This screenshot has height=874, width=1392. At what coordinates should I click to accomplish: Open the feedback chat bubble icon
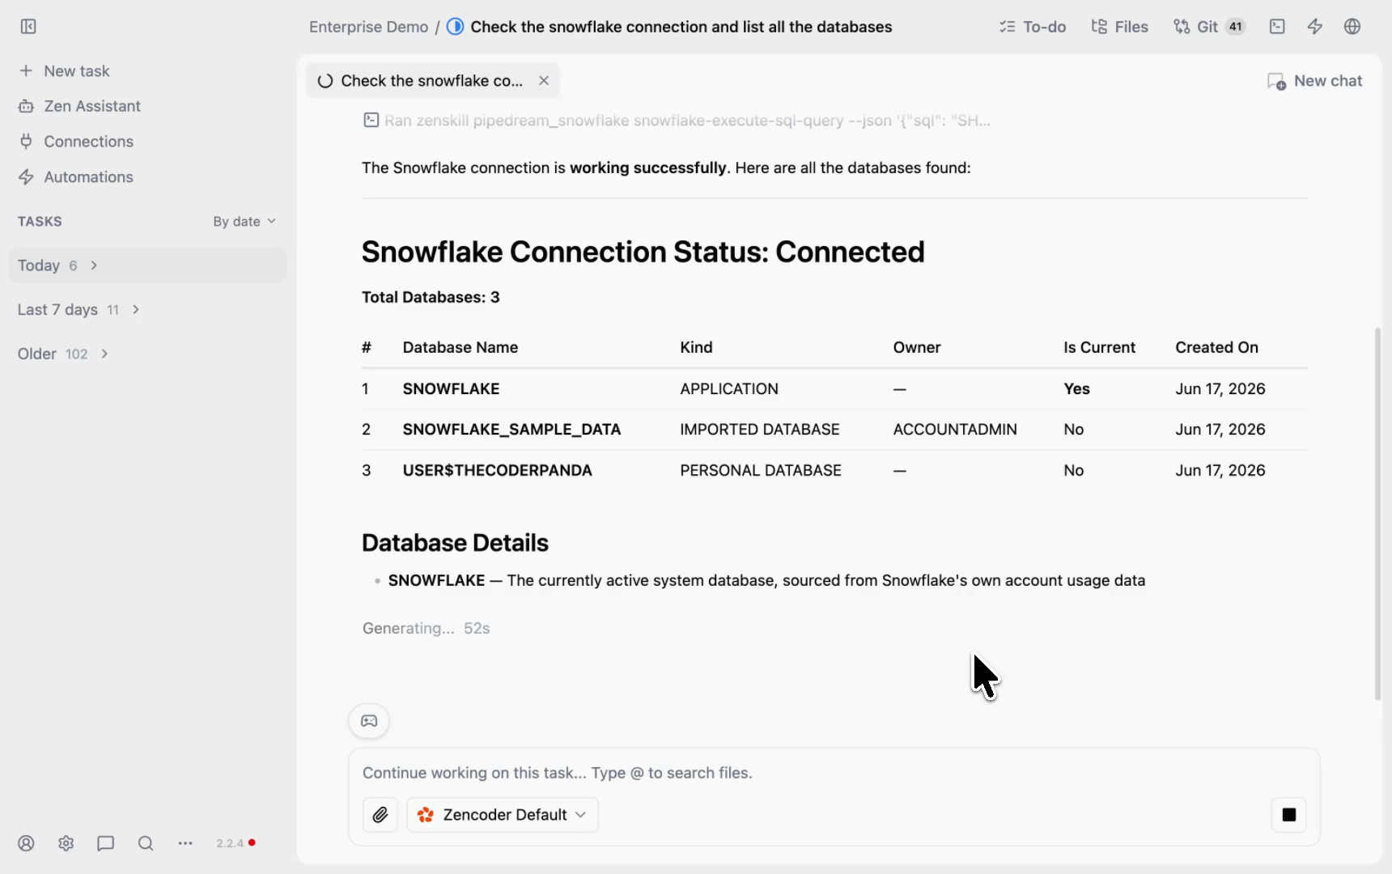point(106,843)
